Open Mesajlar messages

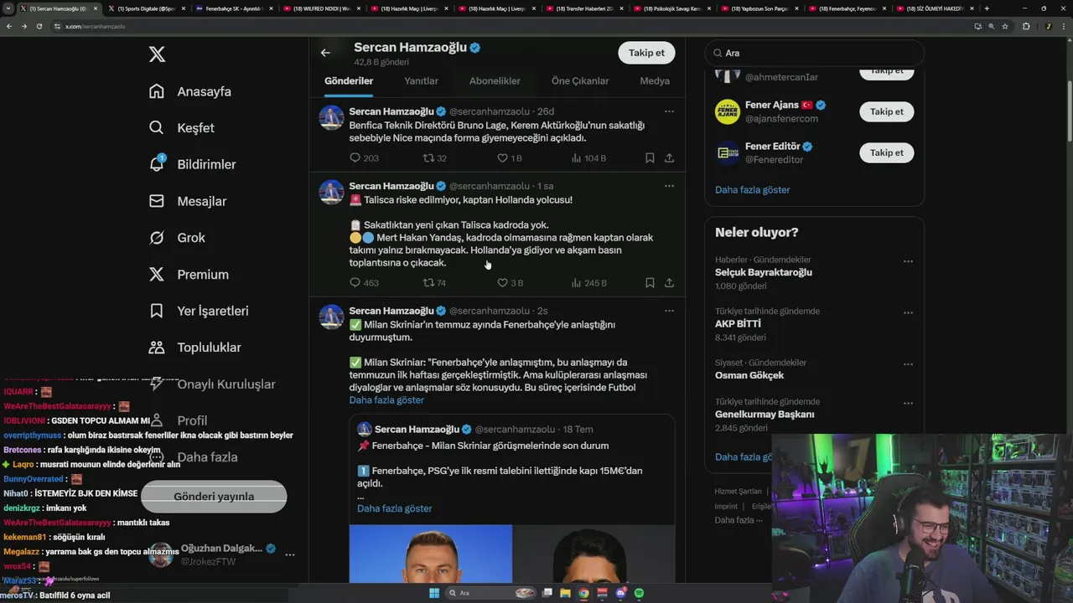point(187,201)
